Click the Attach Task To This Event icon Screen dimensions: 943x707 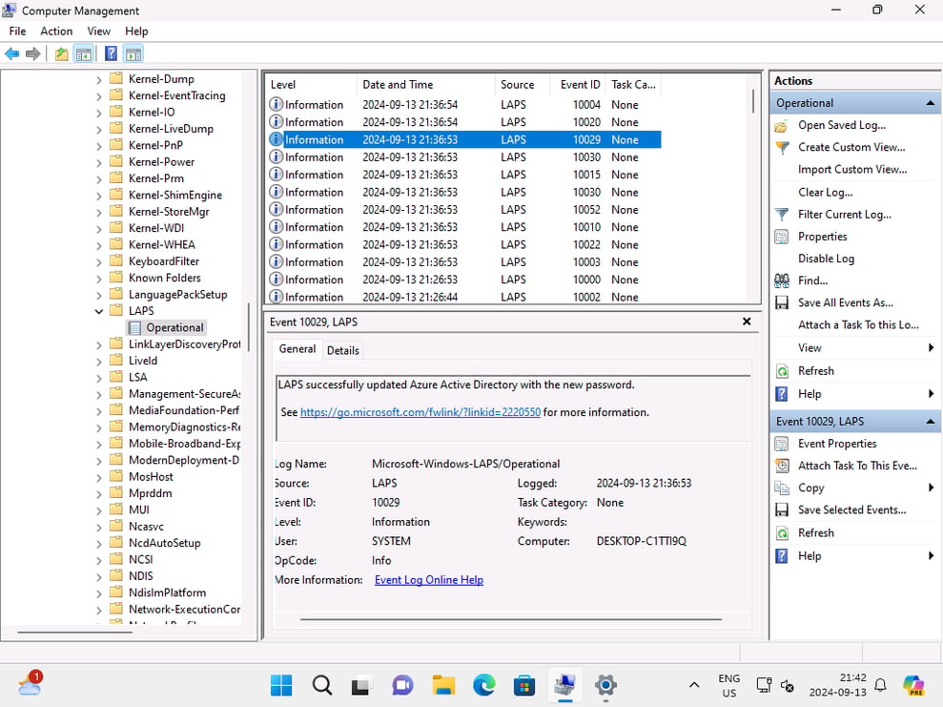(781, 467)
